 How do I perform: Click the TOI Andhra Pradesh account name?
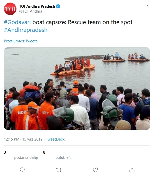point(37,6)
